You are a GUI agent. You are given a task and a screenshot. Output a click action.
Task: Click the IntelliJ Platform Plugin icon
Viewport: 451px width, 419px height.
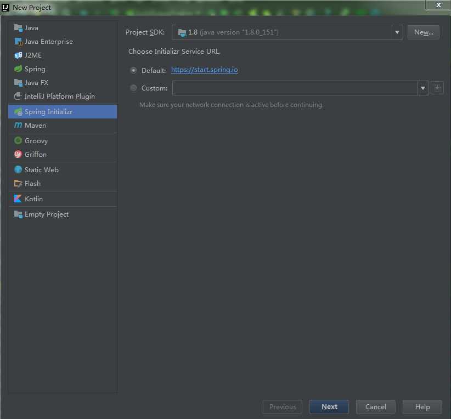18,97
